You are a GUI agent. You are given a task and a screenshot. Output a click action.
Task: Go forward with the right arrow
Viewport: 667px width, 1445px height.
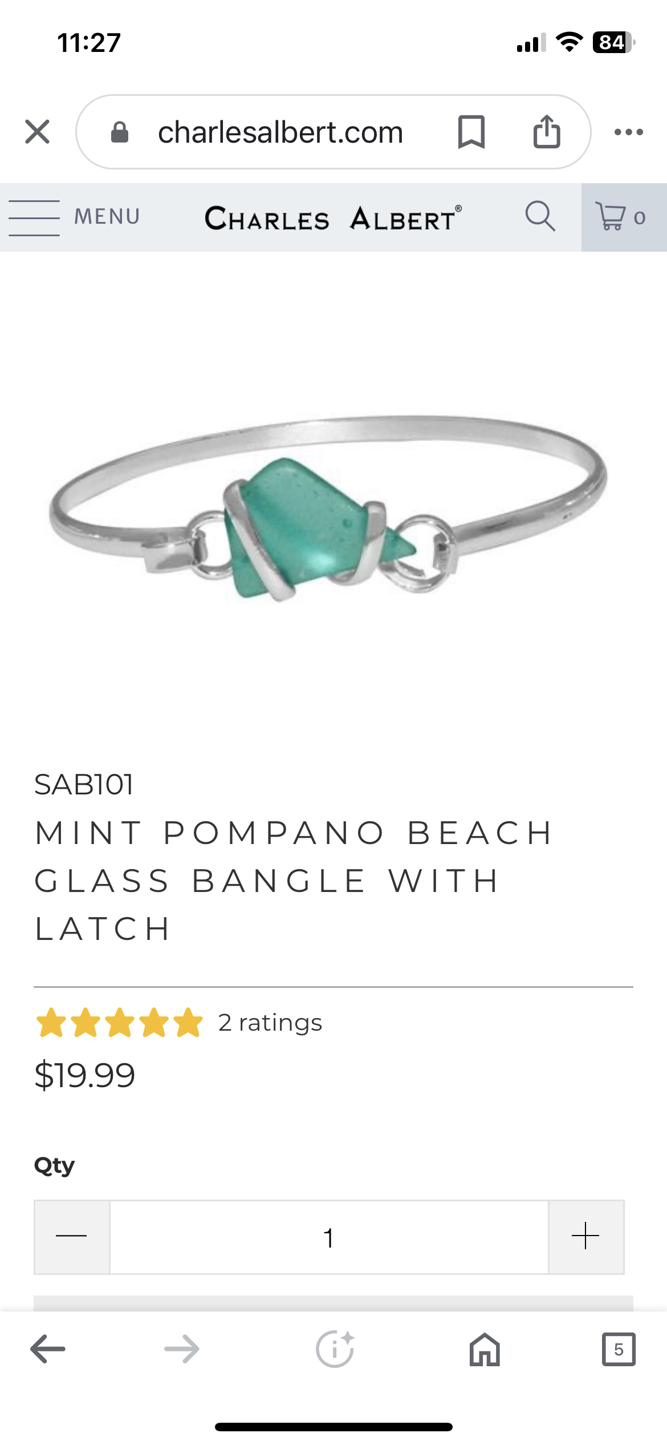[182, 1349]
